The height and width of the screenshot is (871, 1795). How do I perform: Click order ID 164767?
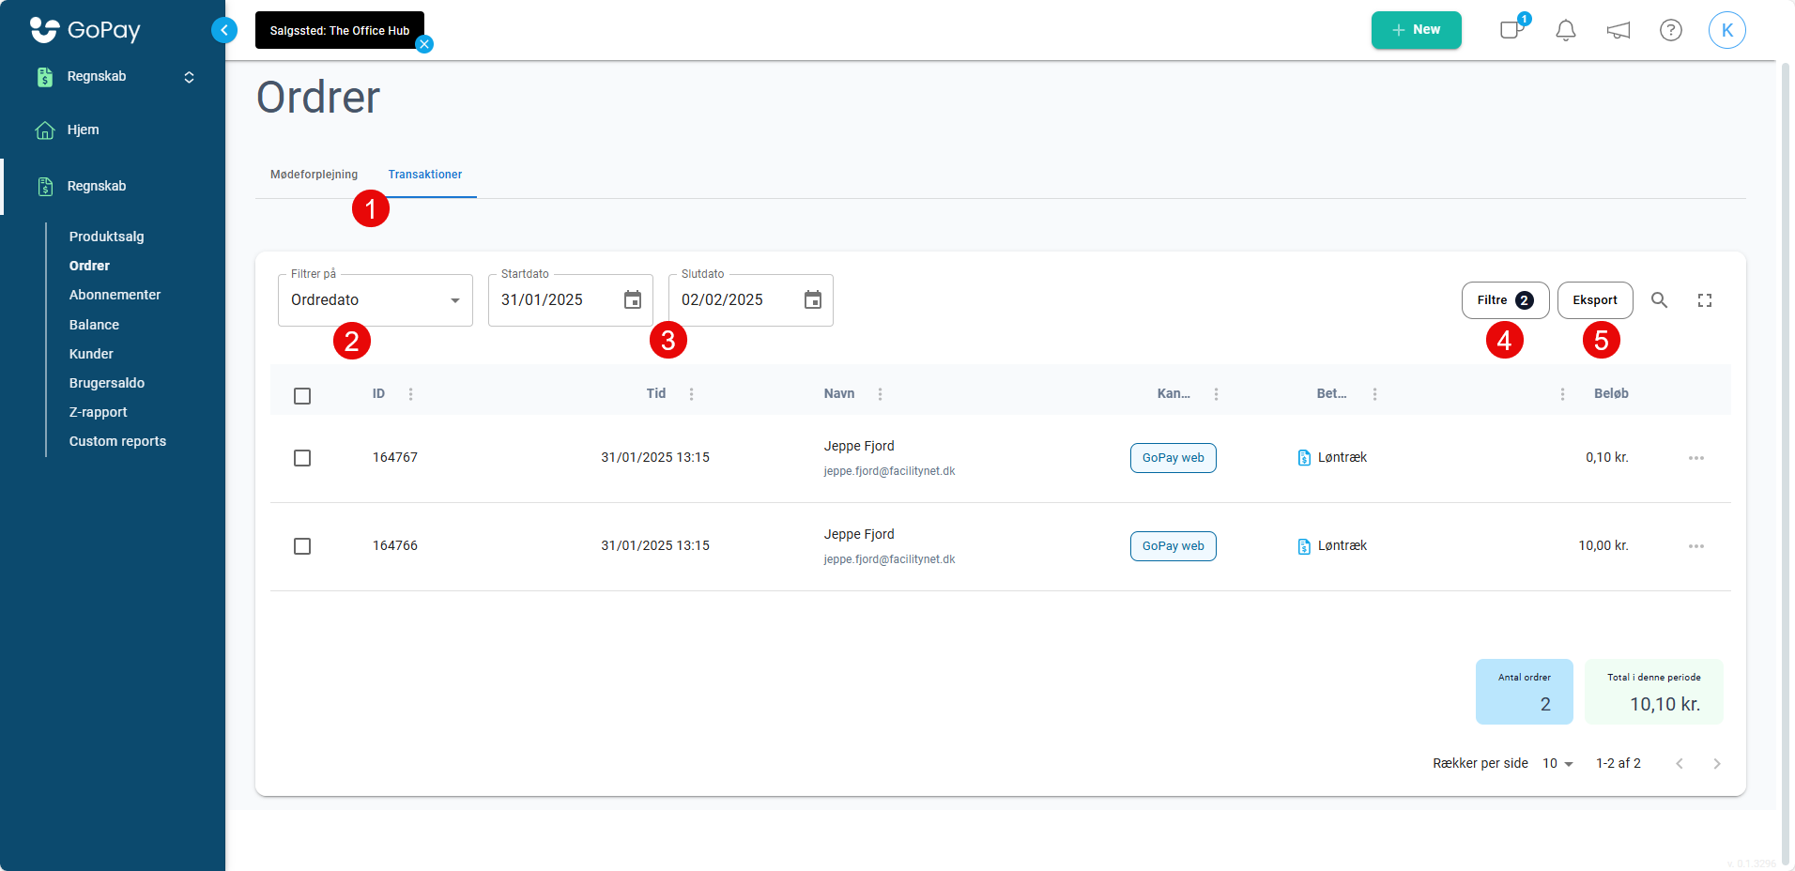coord(395,458)
